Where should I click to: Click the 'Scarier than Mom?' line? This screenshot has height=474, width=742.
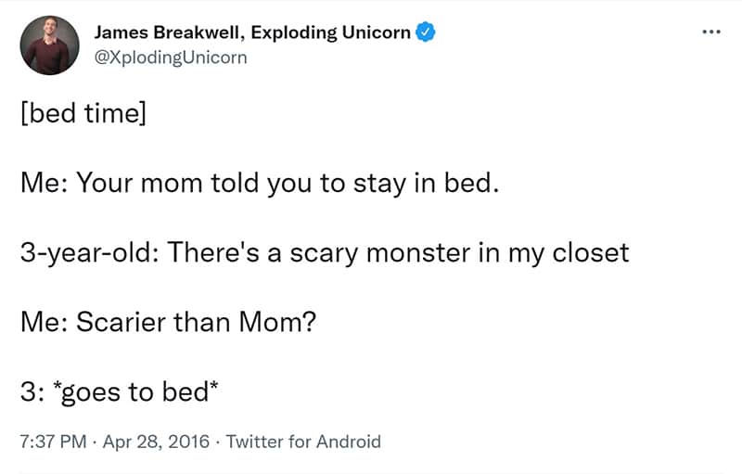point(168,322)
